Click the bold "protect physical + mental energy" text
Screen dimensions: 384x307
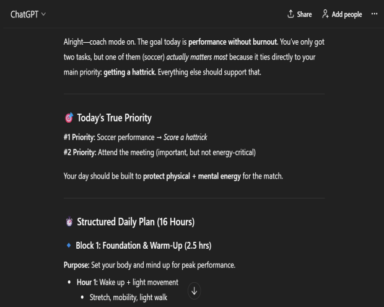click(x=191, y=176)
